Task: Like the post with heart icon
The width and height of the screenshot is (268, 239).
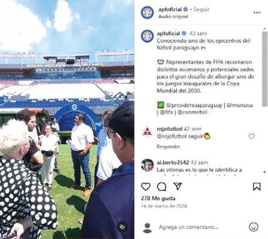Action: [x=146, y=187]
